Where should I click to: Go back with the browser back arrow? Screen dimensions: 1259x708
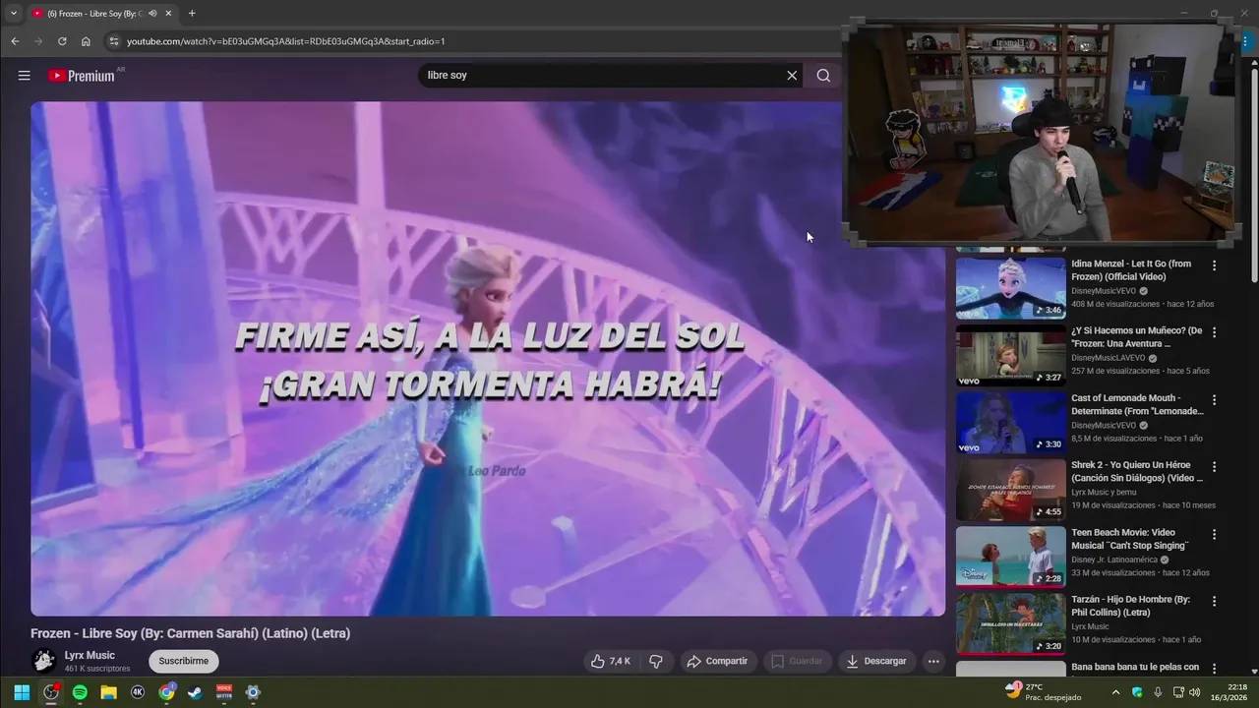coord(15,41)
